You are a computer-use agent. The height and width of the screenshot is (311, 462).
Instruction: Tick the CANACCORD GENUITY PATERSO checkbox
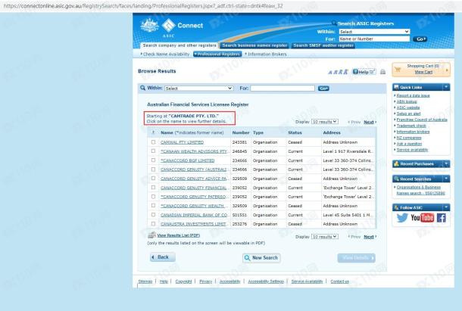[153, 197]
